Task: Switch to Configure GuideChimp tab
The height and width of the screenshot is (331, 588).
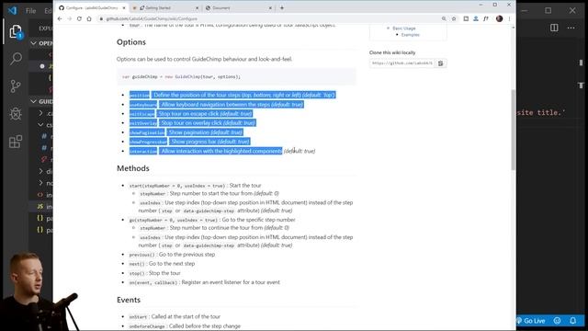Action: (x=92, y=8)
